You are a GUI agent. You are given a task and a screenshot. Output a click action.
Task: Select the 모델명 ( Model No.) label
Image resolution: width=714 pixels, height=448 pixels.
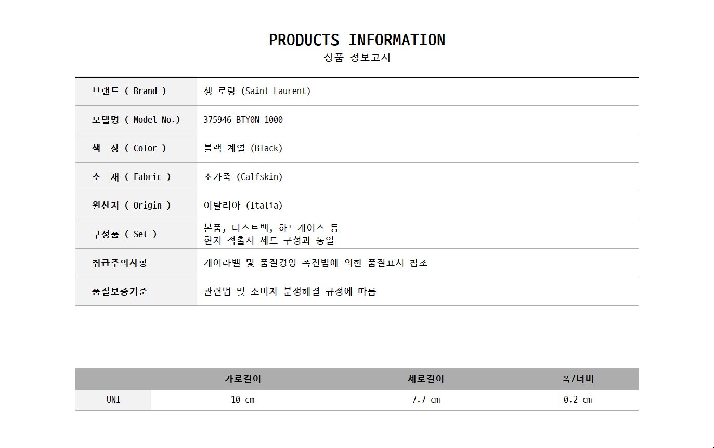click(x=136, y=120)
